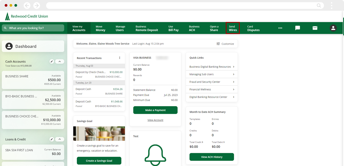Click the Dashboard heading in sidebar

26,46
